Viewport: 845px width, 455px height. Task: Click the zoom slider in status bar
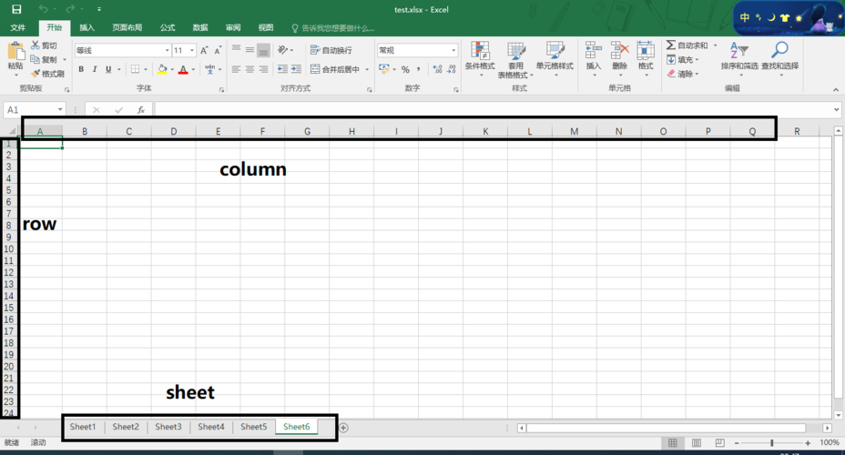click(772, 443)
